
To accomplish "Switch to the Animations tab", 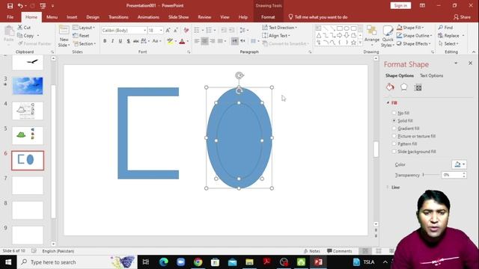I will pyautogui.click(x=148, y=17).
